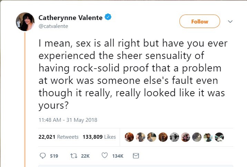Open the @catvalente handle link
Screen dimensions: 247x167
53,26
